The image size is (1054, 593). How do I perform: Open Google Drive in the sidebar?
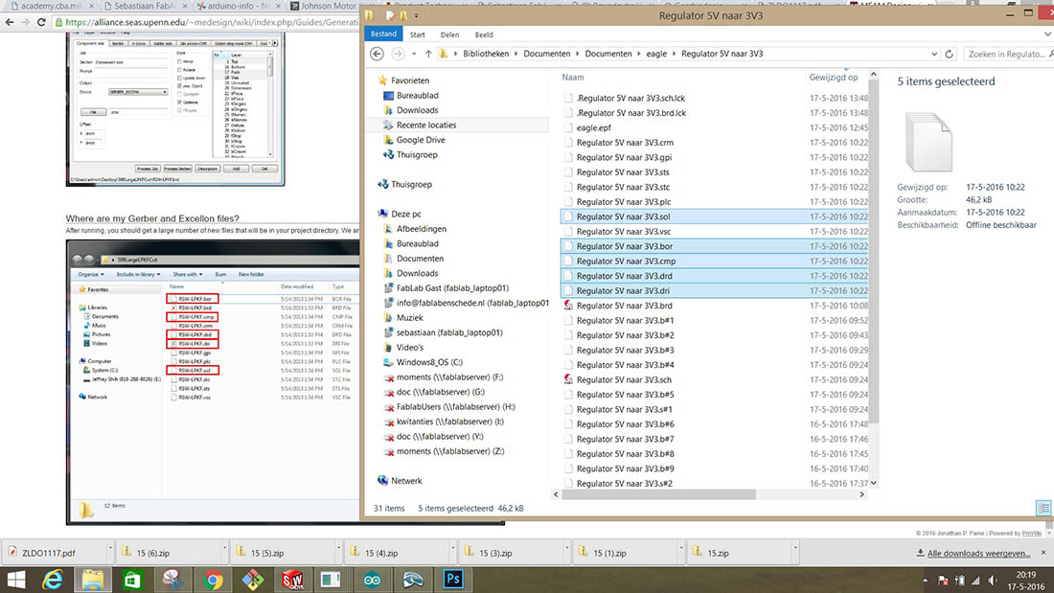coord(420,140)
